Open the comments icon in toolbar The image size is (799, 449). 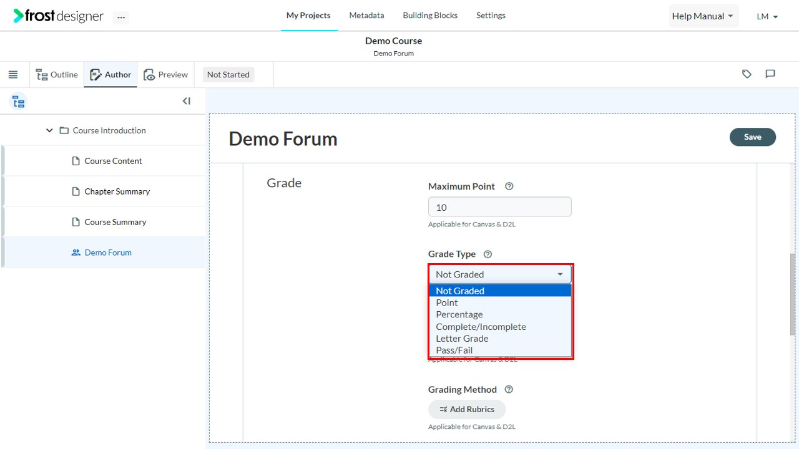[770, 74]
